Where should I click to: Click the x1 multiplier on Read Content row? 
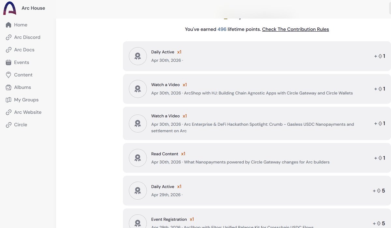pos(183,154)
